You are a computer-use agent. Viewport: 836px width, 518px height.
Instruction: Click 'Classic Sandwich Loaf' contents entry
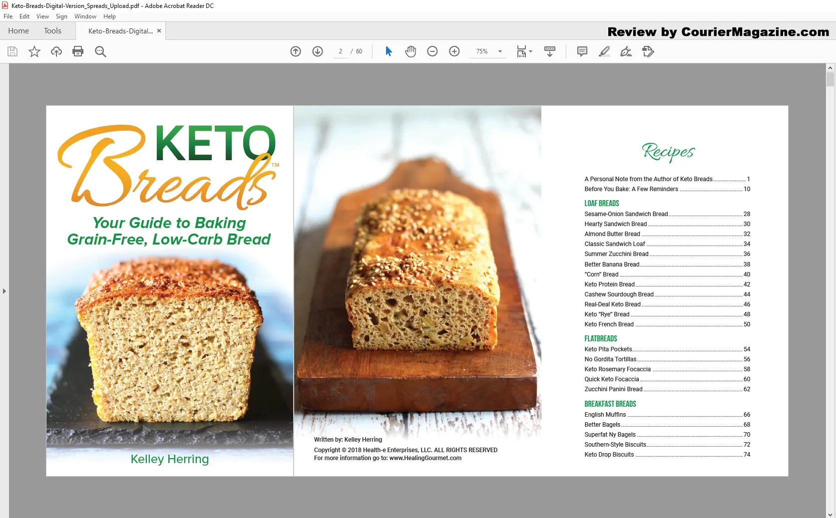[667, 244]
